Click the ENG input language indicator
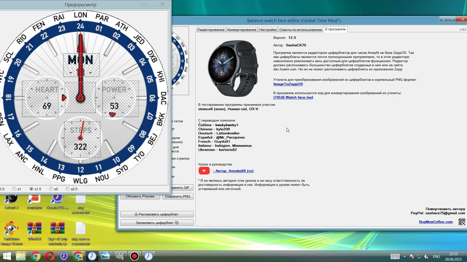467x262 pixels. click(x=436, y=256)
